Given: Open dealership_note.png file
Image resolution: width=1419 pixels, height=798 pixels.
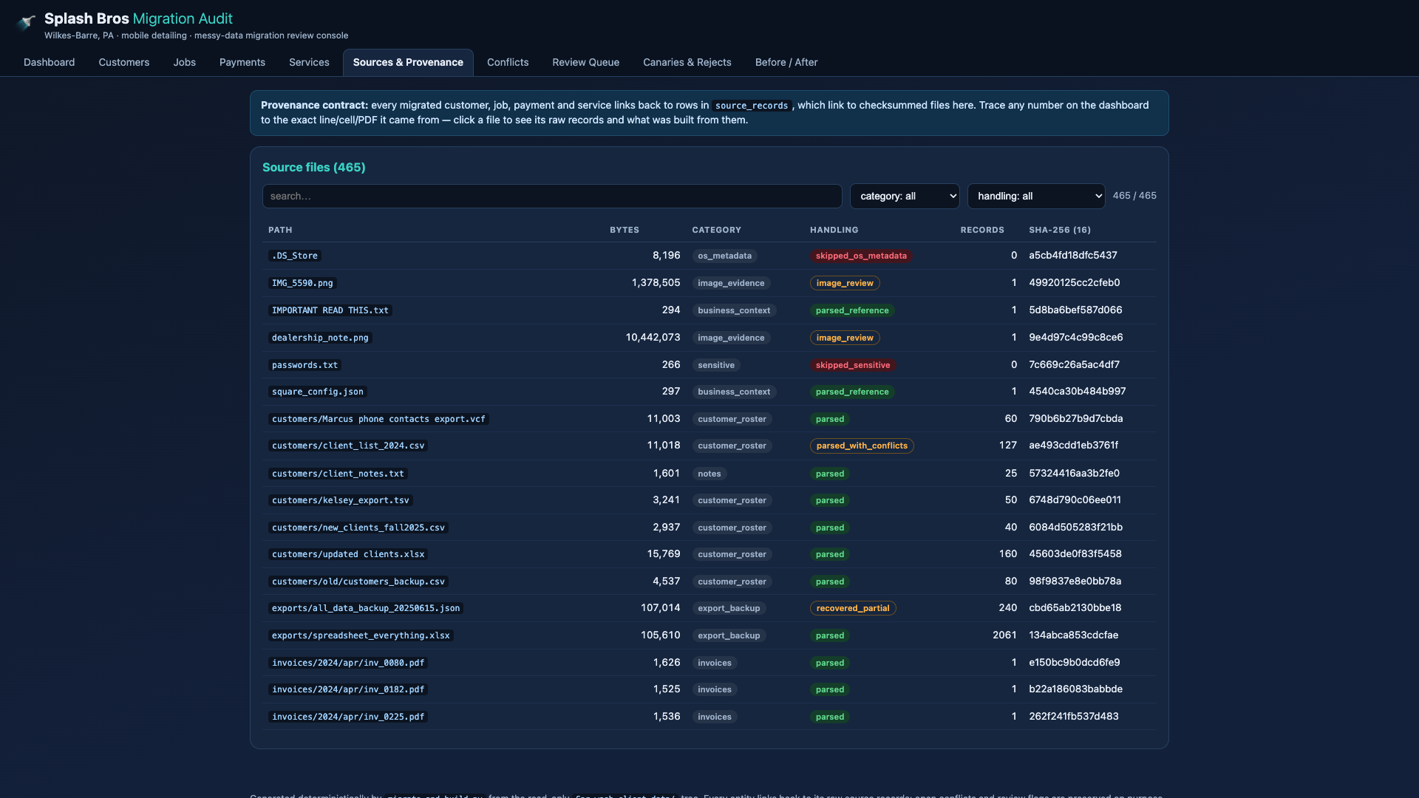Looking at the screenshot, I should coord(320,338).
